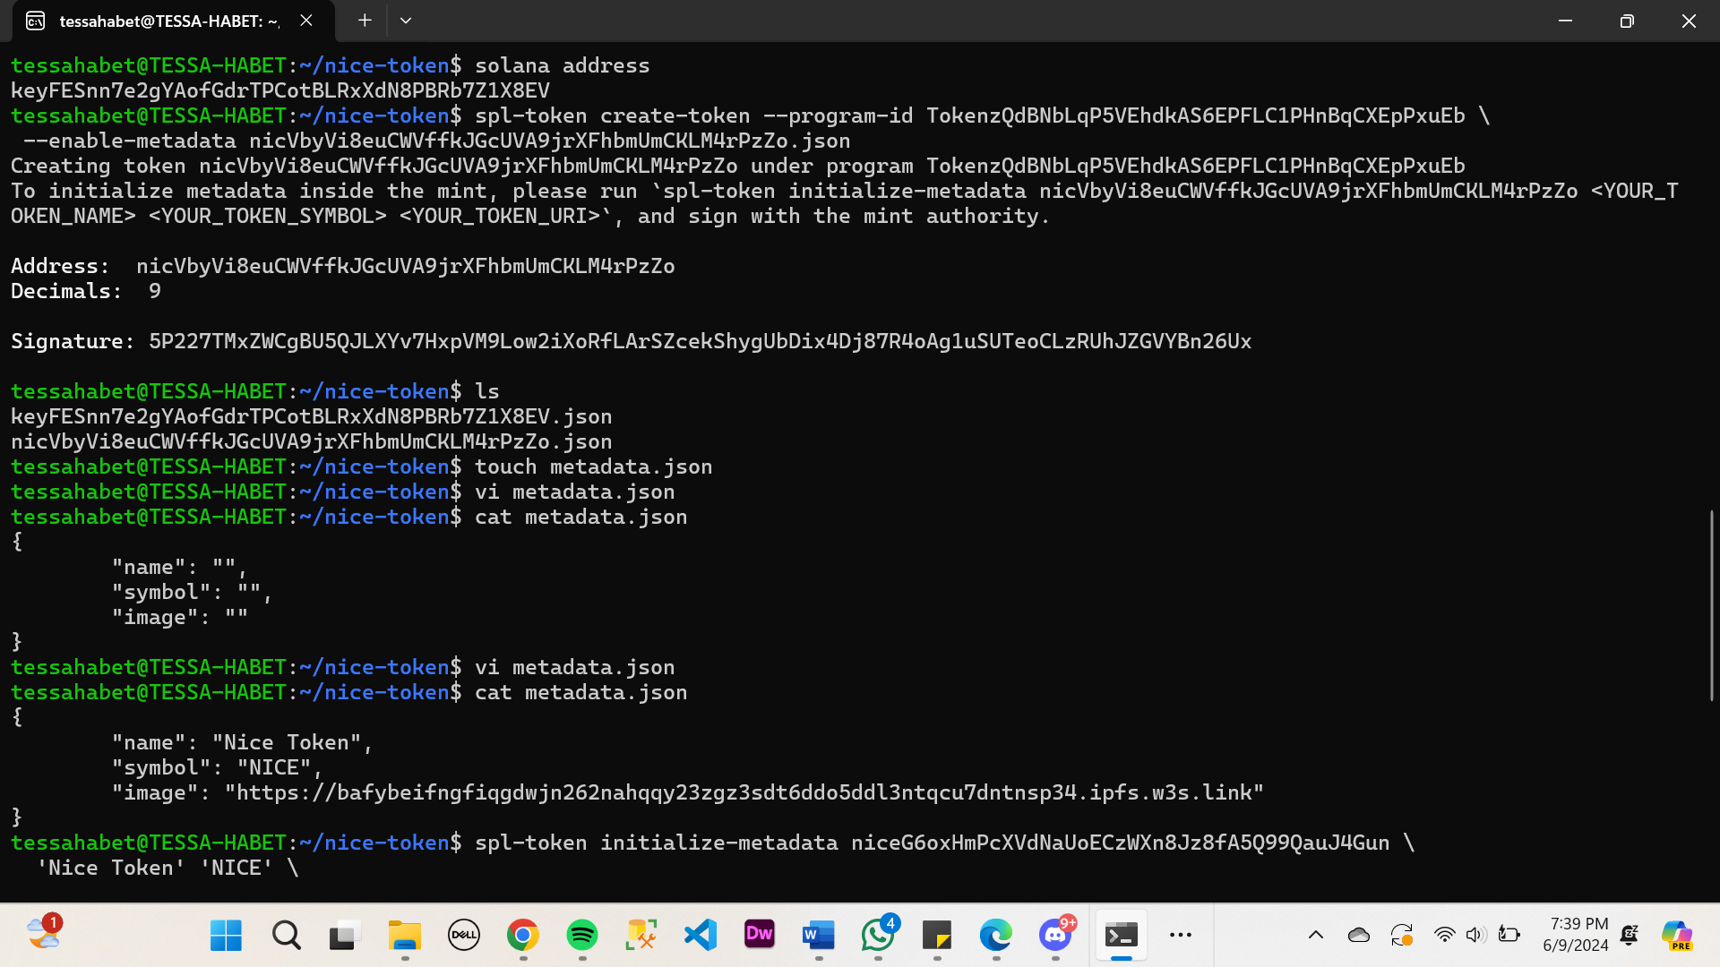Screen dimensions: 1720x967
Task: Open Google Chrome from taskbar
Action: (523, 935)
